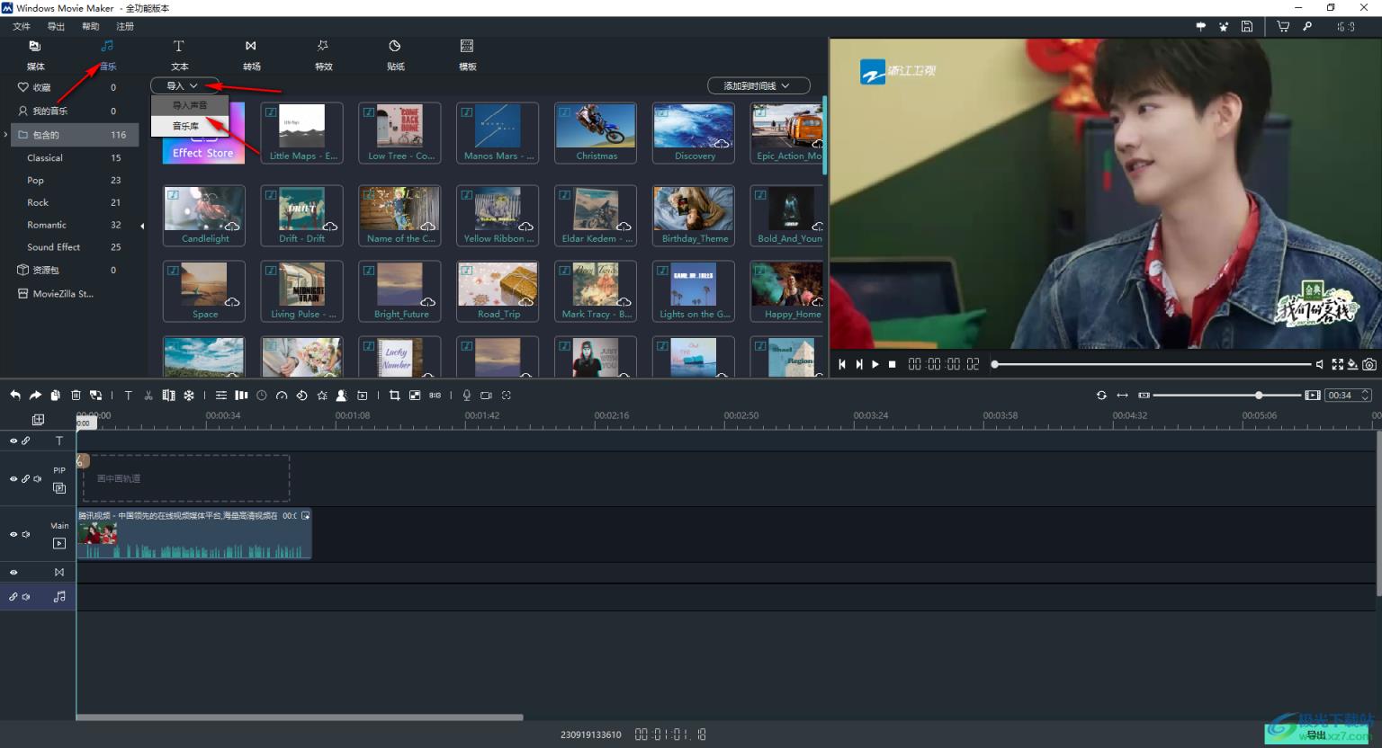Click the redo arrow in timeline toolbar
This screenshot has height=748, width=1382.
click(x=35, y=396)
